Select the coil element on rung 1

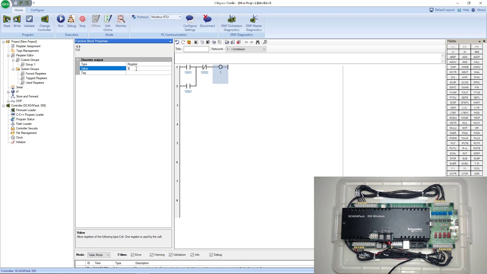(x=220, y=67)
